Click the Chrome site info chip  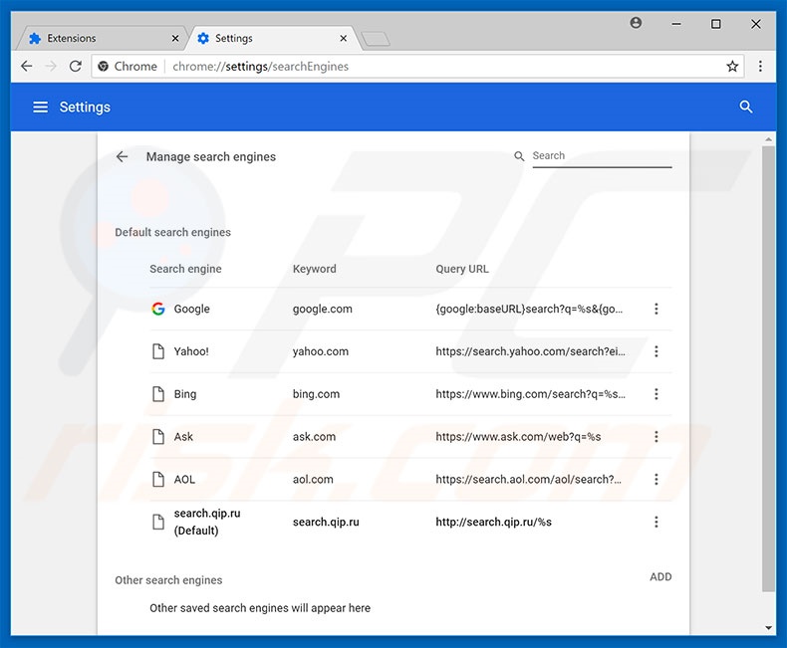128,67
